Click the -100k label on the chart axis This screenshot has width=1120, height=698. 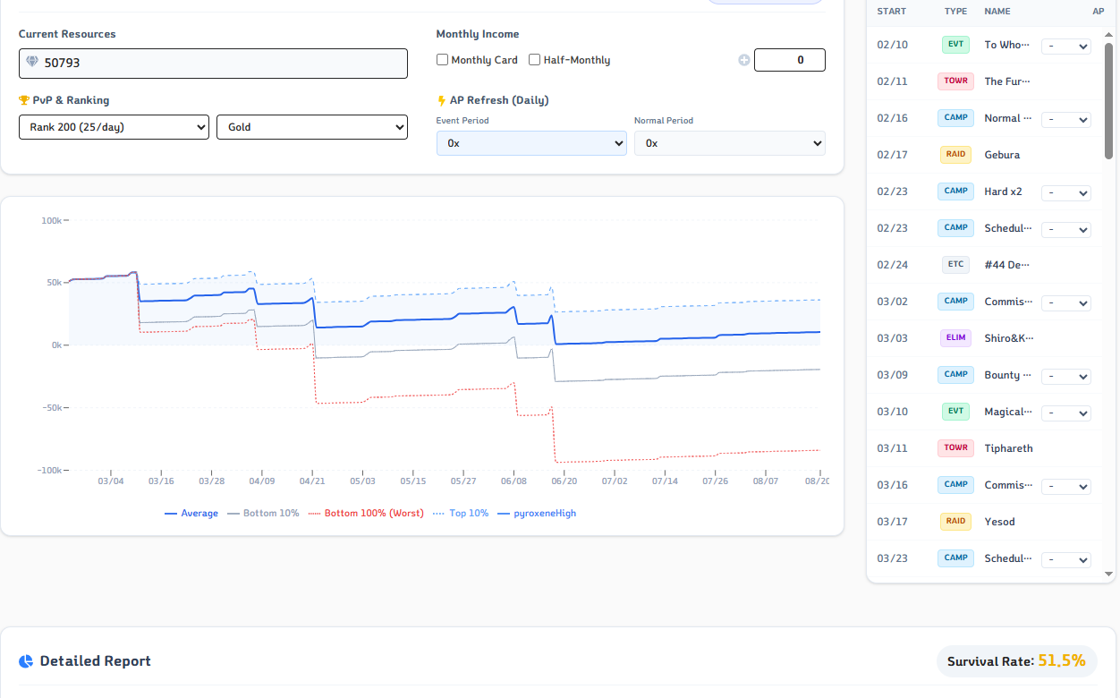[49, 470]
